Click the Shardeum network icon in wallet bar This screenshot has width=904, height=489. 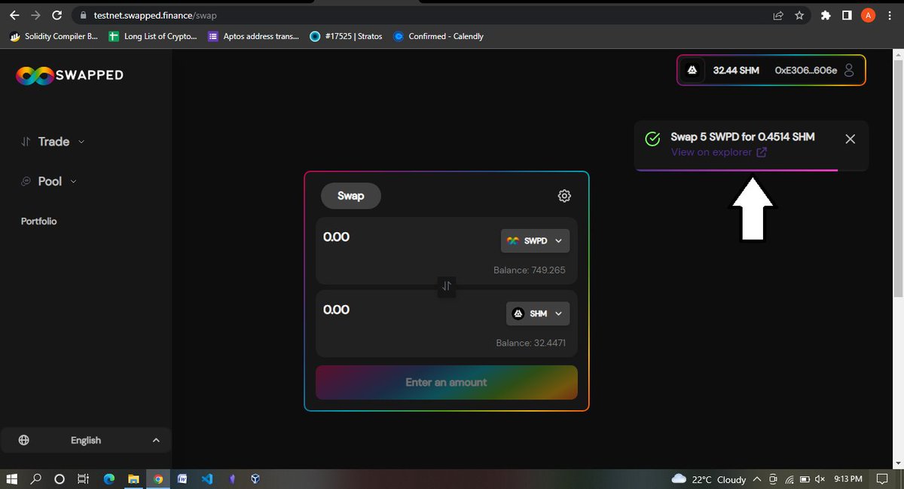692,70
